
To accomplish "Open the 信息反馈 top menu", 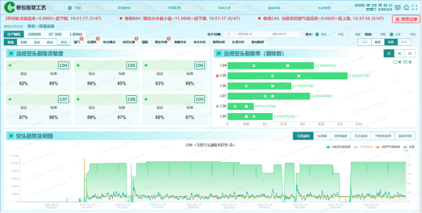I will click(x=224, y=8).
